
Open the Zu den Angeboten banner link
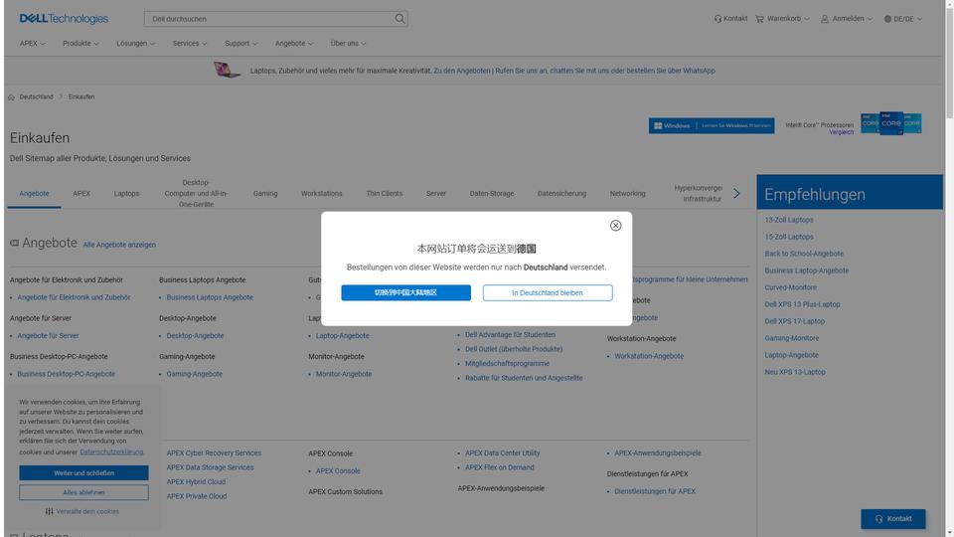click(461, 71)
